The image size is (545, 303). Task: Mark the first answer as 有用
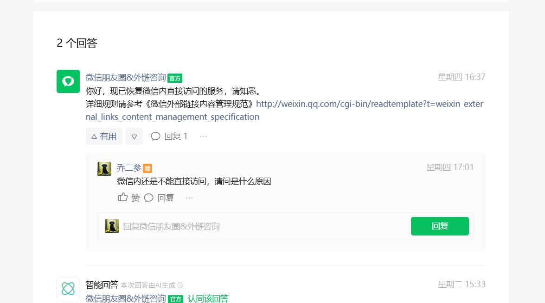pos(104,136)
